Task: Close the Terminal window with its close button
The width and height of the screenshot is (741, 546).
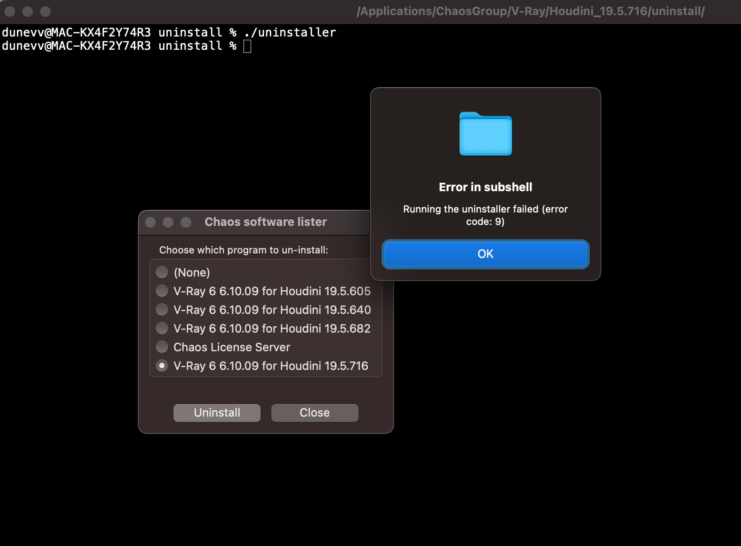Action: pos(10,12)
